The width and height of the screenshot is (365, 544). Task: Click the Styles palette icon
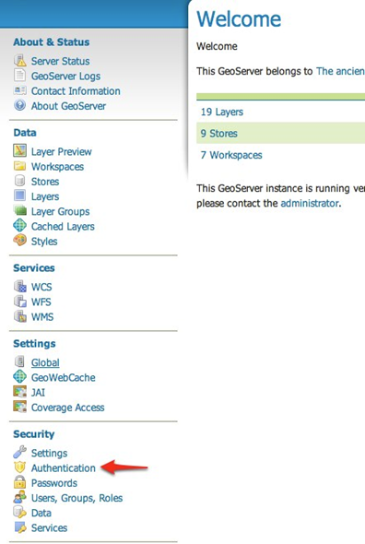pyautogui.click(x=19, y=241)
